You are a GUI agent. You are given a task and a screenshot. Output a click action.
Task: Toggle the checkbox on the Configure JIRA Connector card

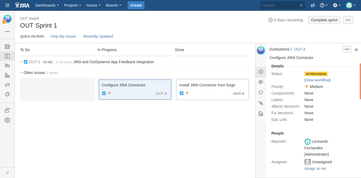tap(104, 93)
